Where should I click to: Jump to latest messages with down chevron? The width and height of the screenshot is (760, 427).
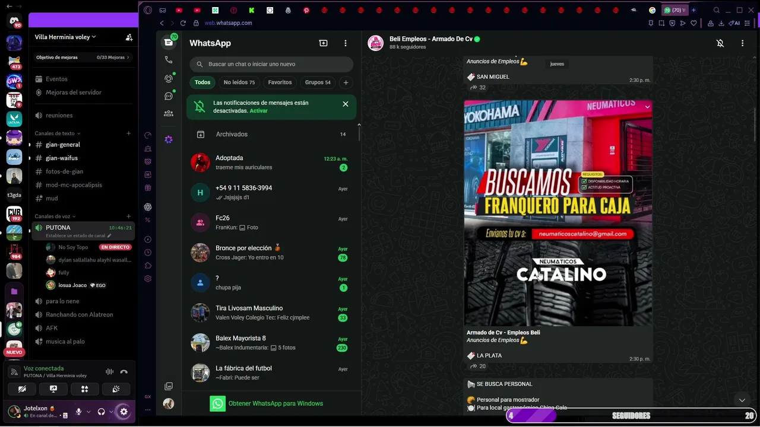coord(742,400)
